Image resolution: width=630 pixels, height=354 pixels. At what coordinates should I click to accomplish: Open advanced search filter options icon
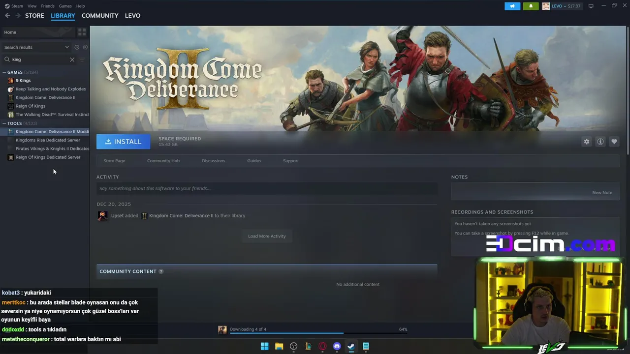pyautogui.click(x=82, y=59)
